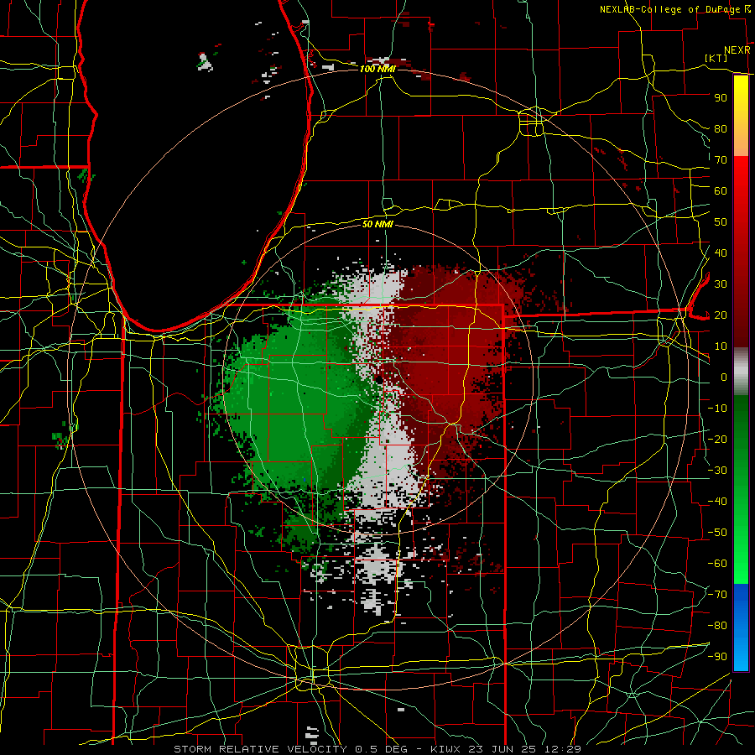Viewport: 755px width, 755px height.
Task: Click the 0 value on the velocity scale
Action: coord(724,377)
